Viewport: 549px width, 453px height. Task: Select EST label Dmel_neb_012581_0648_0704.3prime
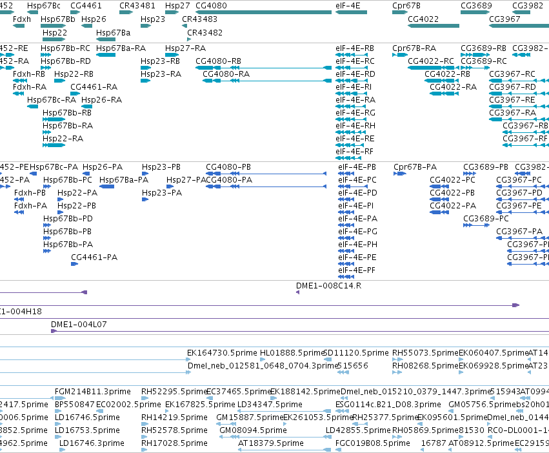tap(262, 366)
